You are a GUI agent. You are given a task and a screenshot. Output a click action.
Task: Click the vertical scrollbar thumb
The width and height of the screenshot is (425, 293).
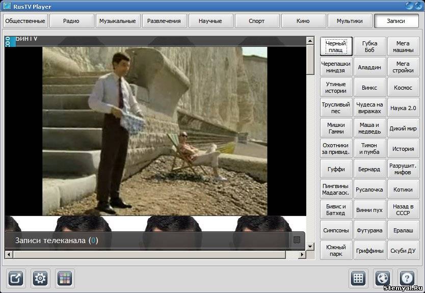click(310, 60)
